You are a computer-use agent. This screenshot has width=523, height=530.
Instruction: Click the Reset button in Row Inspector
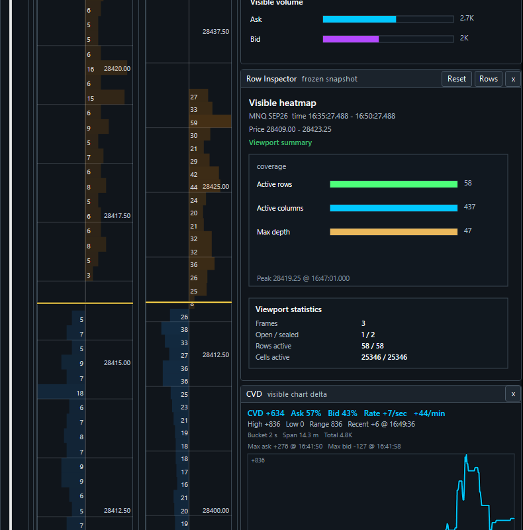[x=456, y=79]
